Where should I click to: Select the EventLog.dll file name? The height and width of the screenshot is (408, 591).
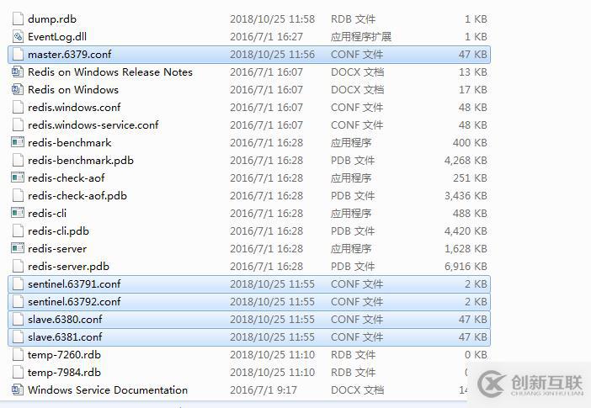[x=57, y=36]
